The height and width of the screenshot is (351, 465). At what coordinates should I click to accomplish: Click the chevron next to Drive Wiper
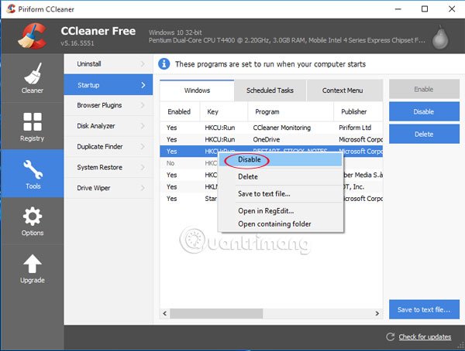coord(143,188)
